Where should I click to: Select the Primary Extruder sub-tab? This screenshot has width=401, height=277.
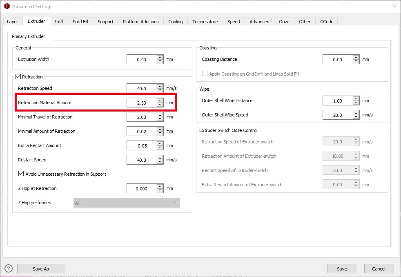point(28,36)
